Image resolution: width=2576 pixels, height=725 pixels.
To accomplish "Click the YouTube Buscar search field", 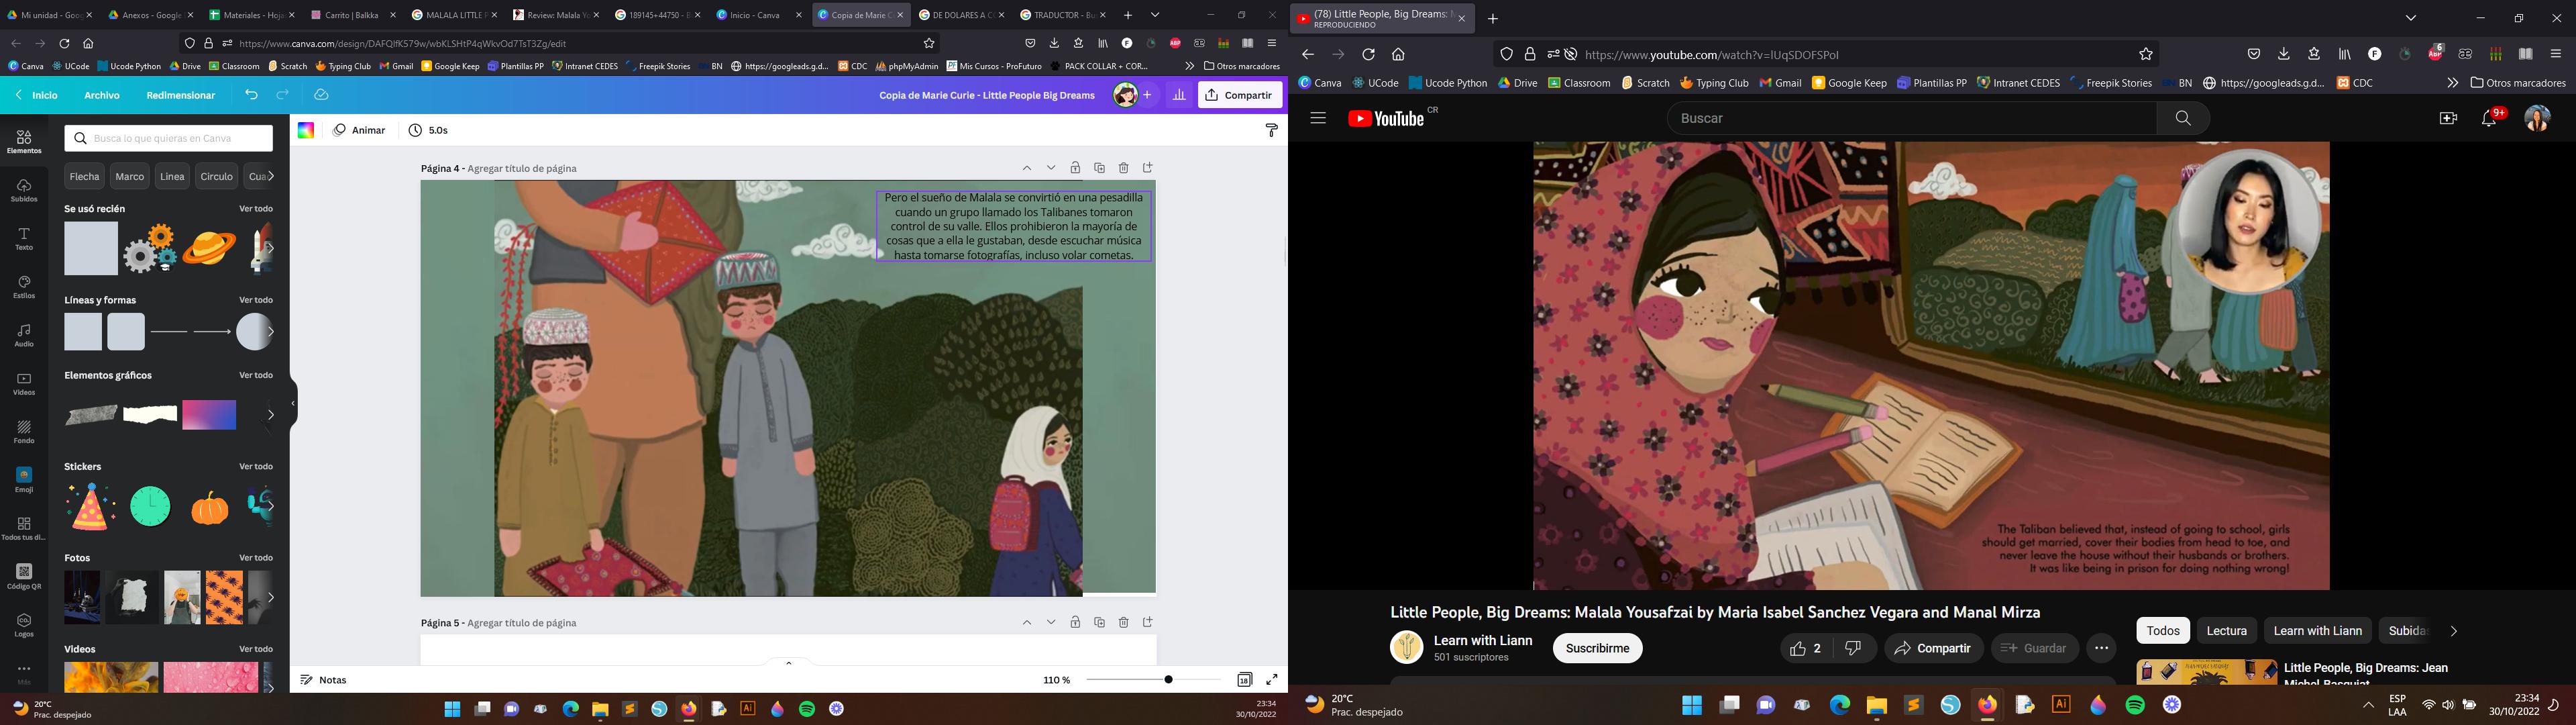I will click(x=1911, y=118).
